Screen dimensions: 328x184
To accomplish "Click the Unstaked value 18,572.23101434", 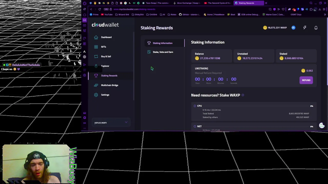I will (252, 58).
